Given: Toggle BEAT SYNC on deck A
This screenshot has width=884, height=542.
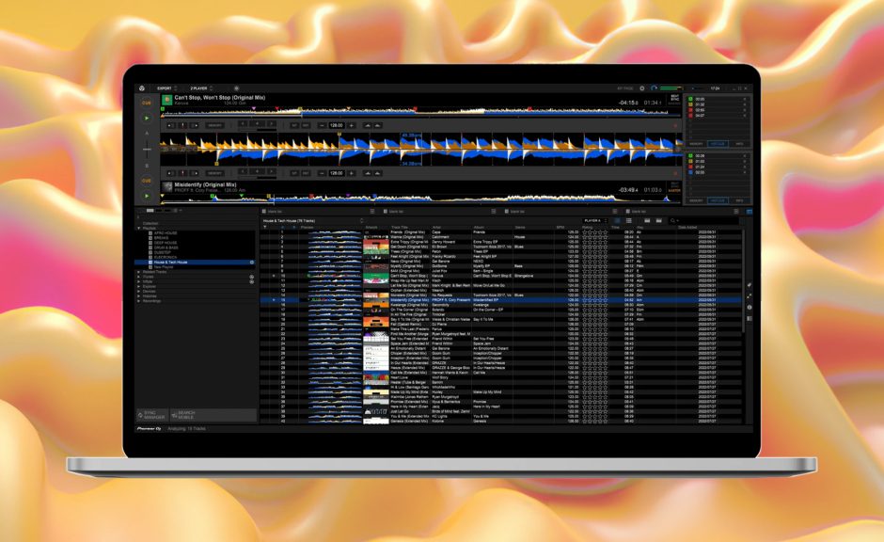Looking at the screenshot, I should pyautogui.click(x=674, y=98).
